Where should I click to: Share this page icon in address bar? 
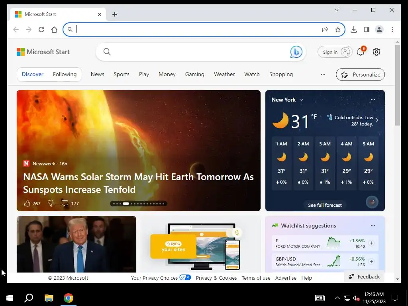click(x=325, y=29)
